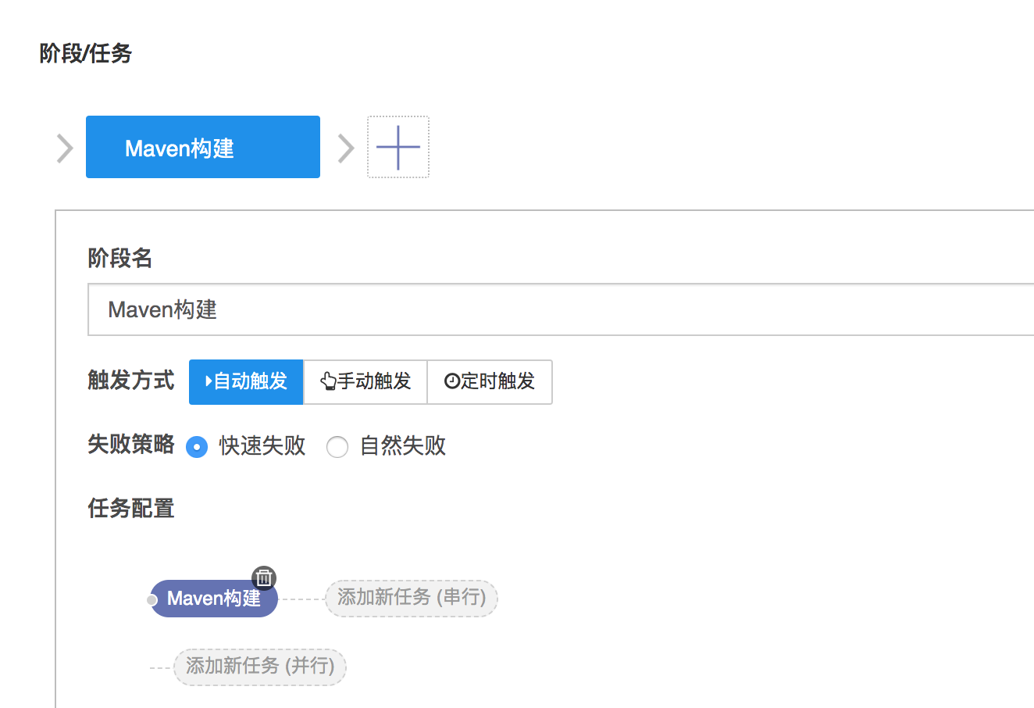Click the 任务配置 label
The width and height of the screenshot is (1034, 708).
(x=131, y=509)
